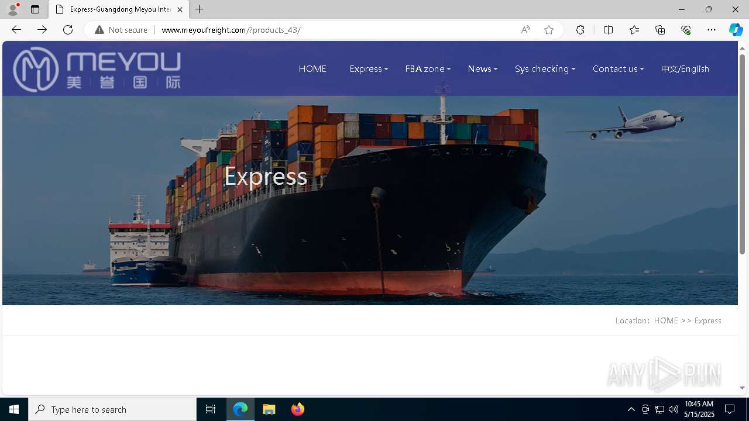The image size is (749, 421).
Task: Open the Windows Start menu
Action: [x=14, y=409]
